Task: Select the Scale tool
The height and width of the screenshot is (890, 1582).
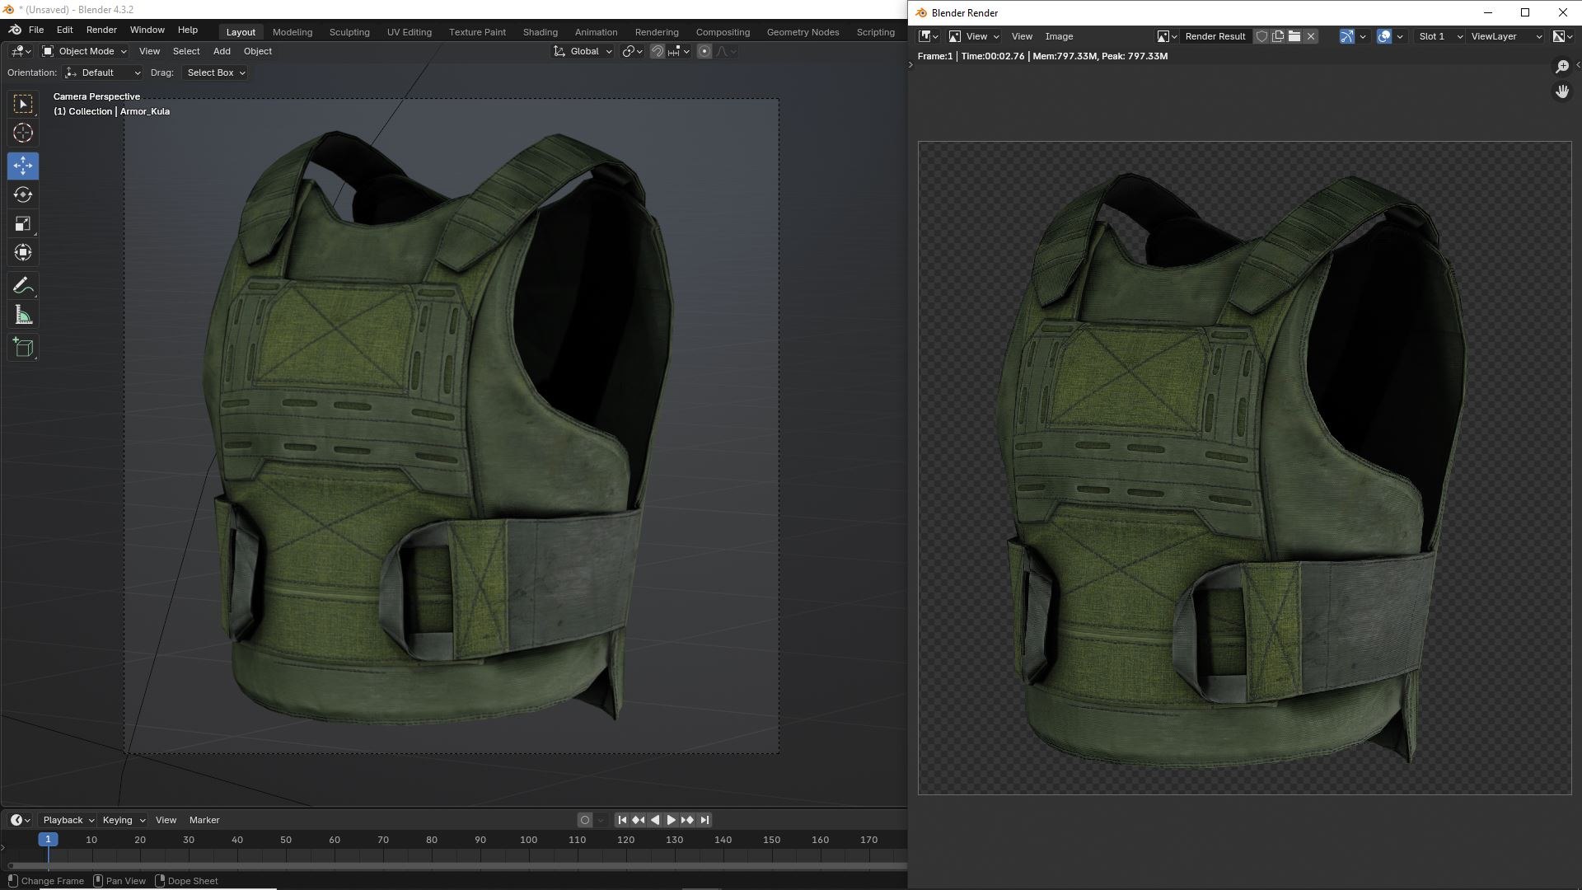Action: click(23, 223)
